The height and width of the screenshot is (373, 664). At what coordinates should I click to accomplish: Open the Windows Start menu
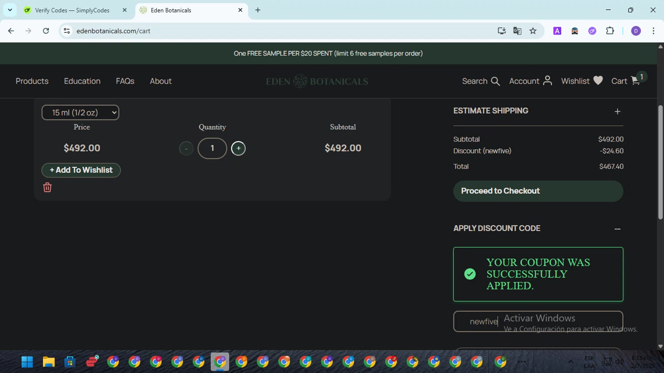27,362
